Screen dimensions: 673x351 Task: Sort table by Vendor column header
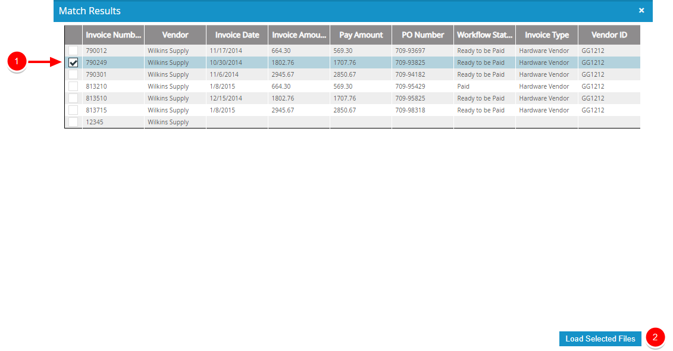click(175, 35)
